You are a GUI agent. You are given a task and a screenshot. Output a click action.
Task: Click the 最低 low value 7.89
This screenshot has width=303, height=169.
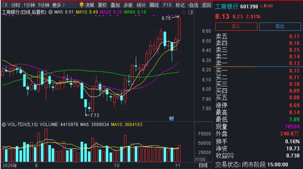tap(294, 119)
